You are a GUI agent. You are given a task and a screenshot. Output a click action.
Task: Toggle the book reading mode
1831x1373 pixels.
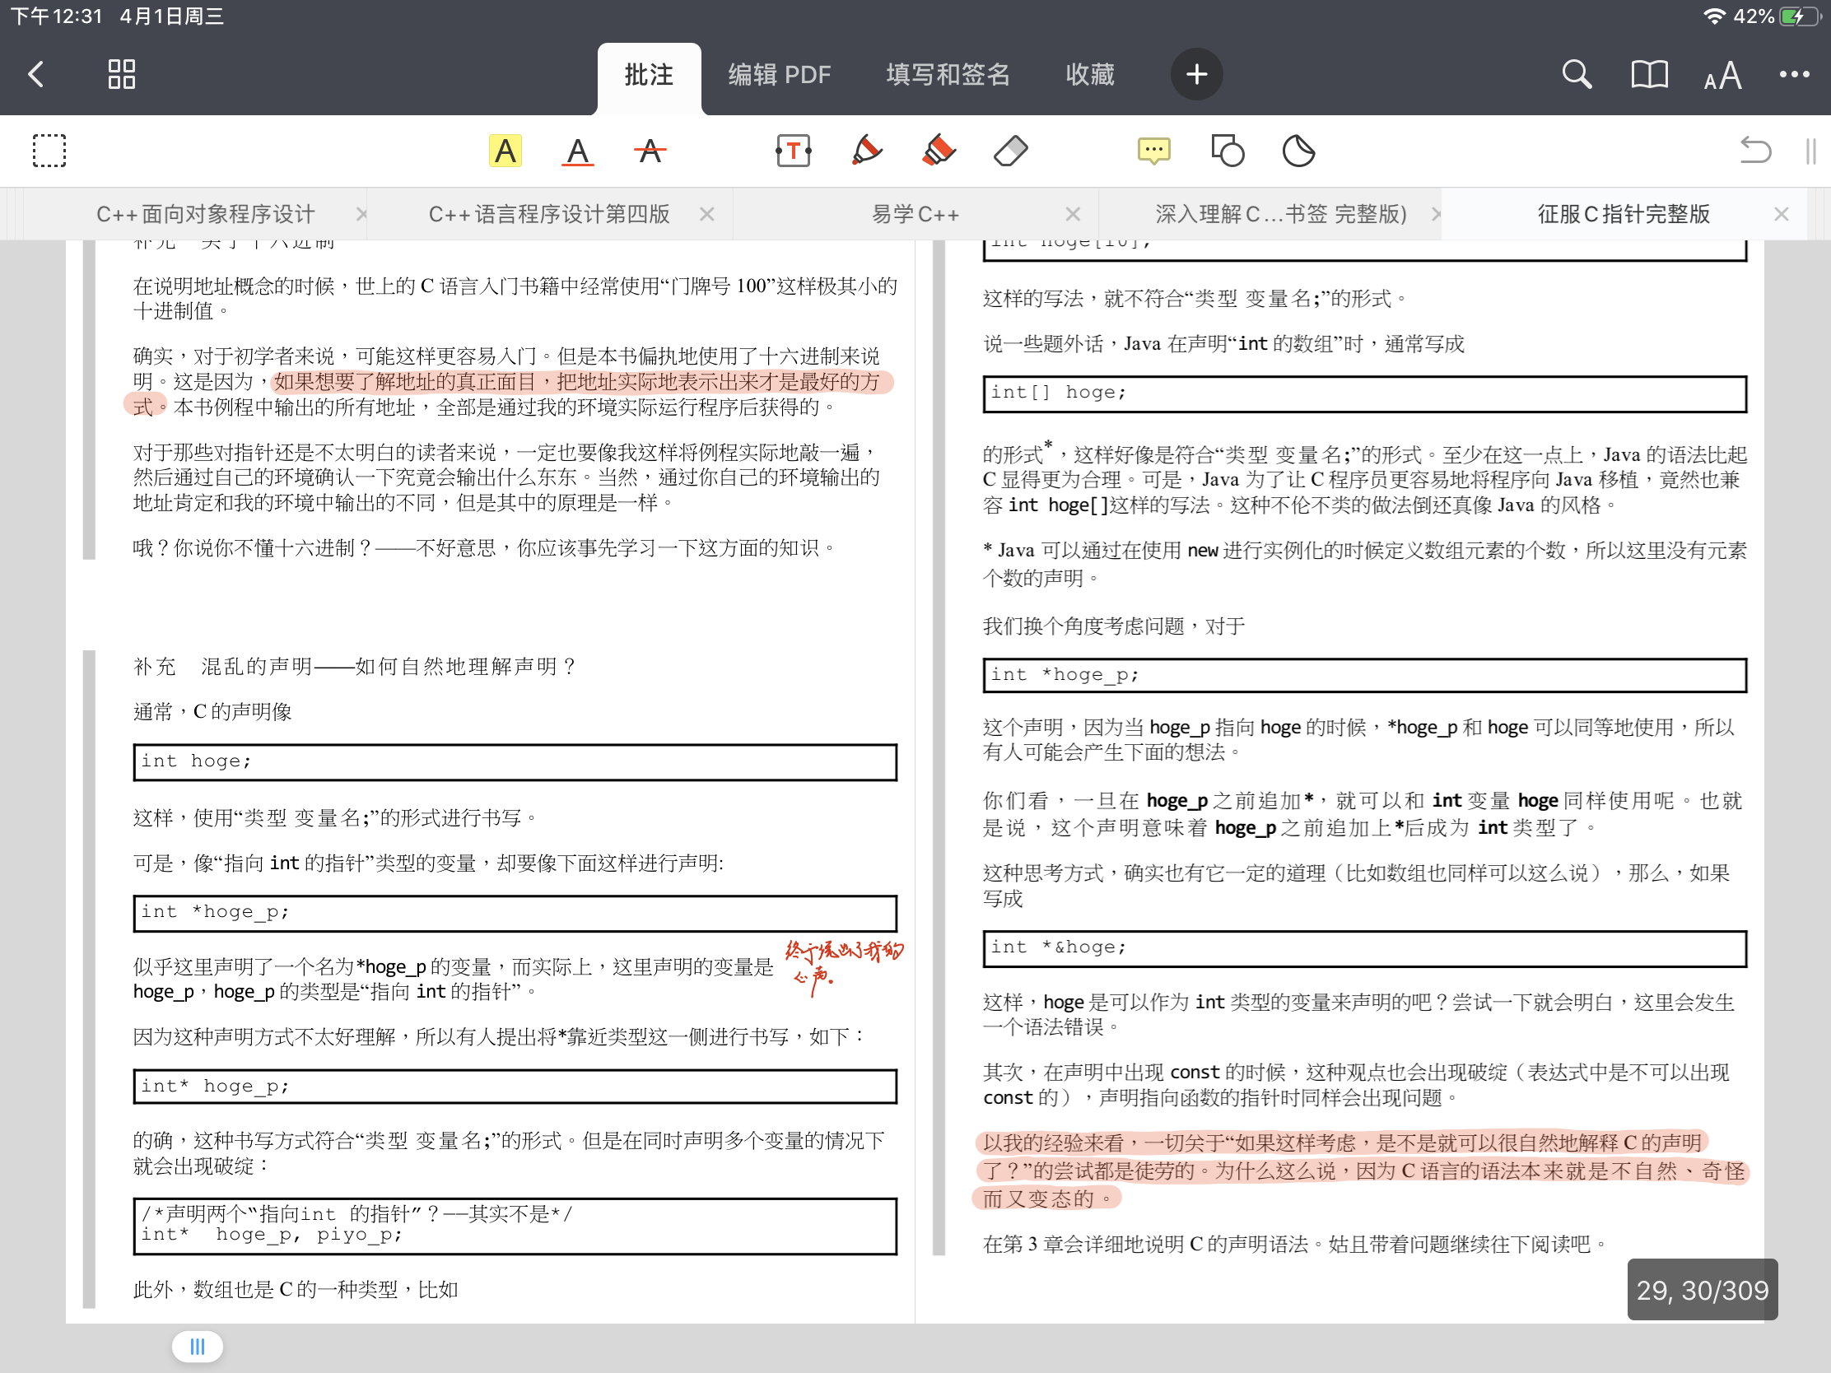[1649, 74]
